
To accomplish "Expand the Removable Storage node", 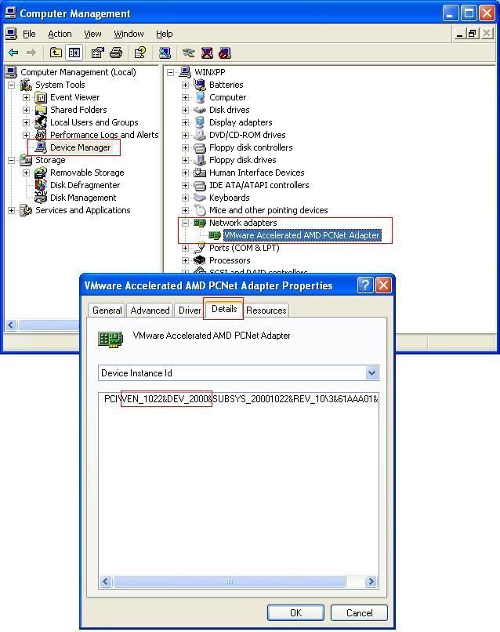I will 26,173.
